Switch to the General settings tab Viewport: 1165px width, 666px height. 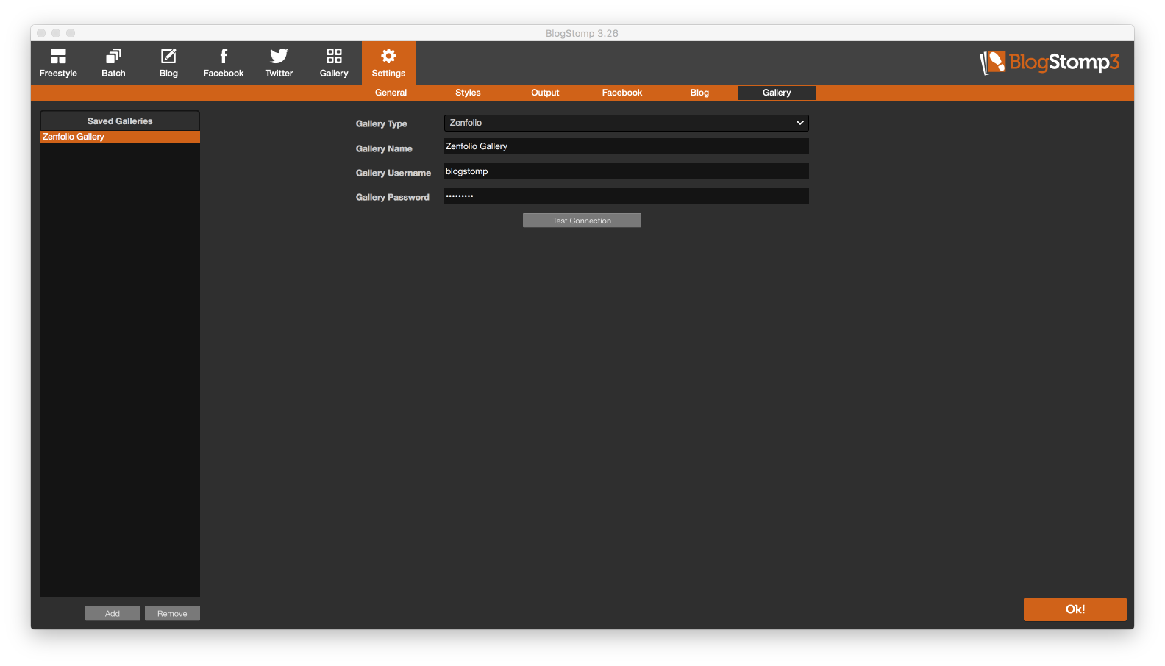(x=391, y=93)
